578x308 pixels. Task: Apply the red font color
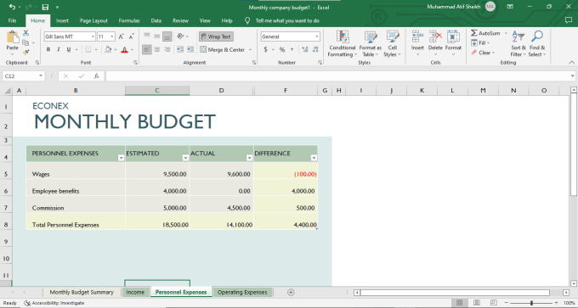pyautogui.click(x=125, y=49)
